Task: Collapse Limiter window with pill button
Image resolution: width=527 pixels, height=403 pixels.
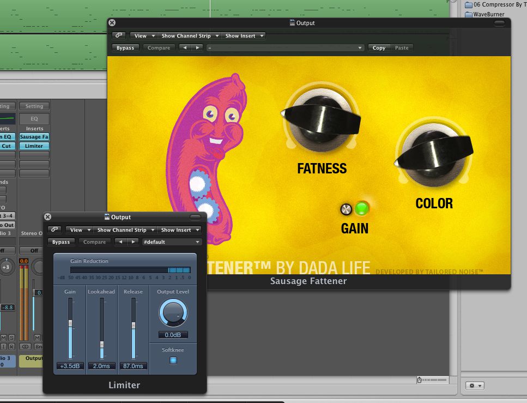Action: 195,217
